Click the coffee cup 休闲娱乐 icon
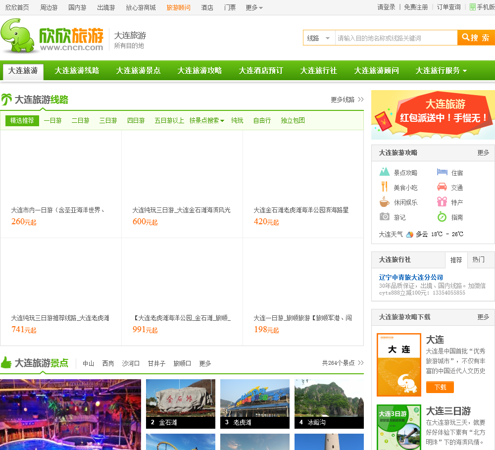495x450 pixels. 385,202
